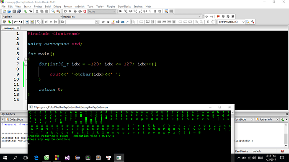Cut selection with the scissors icon

(x=37, y=11)
